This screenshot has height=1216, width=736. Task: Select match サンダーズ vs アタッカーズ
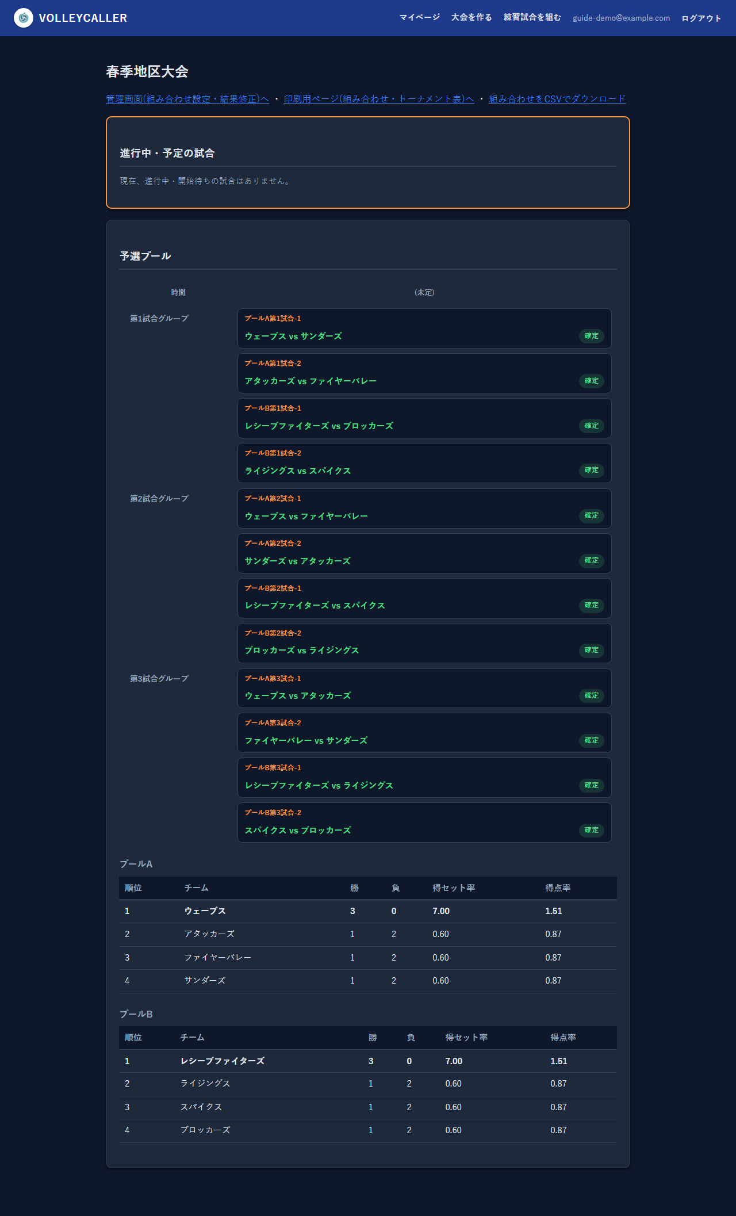tap(424, 553)
